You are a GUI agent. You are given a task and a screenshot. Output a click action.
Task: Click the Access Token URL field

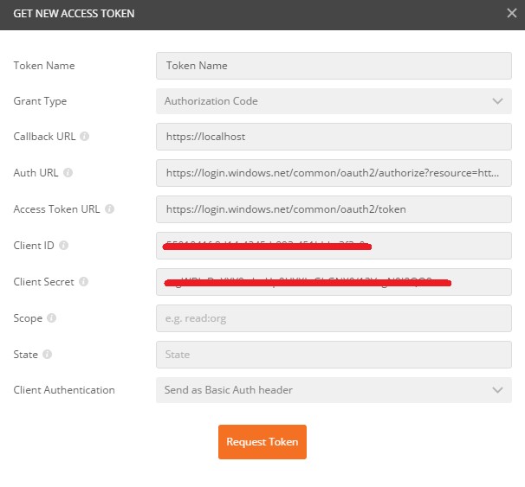click(x=333, y=209)
